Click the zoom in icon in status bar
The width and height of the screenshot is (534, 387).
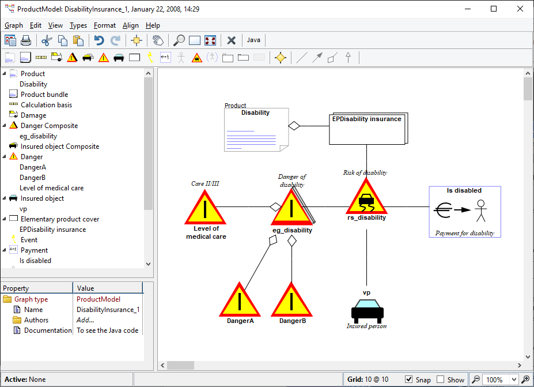525,380
